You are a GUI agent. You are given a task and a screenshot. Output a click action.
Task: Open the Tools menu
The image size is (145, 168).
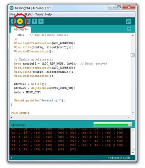pos(39,14)
